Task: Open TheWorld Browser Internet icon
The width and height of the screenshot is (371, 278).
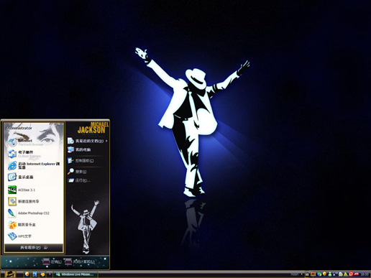Action: (12, 142)
